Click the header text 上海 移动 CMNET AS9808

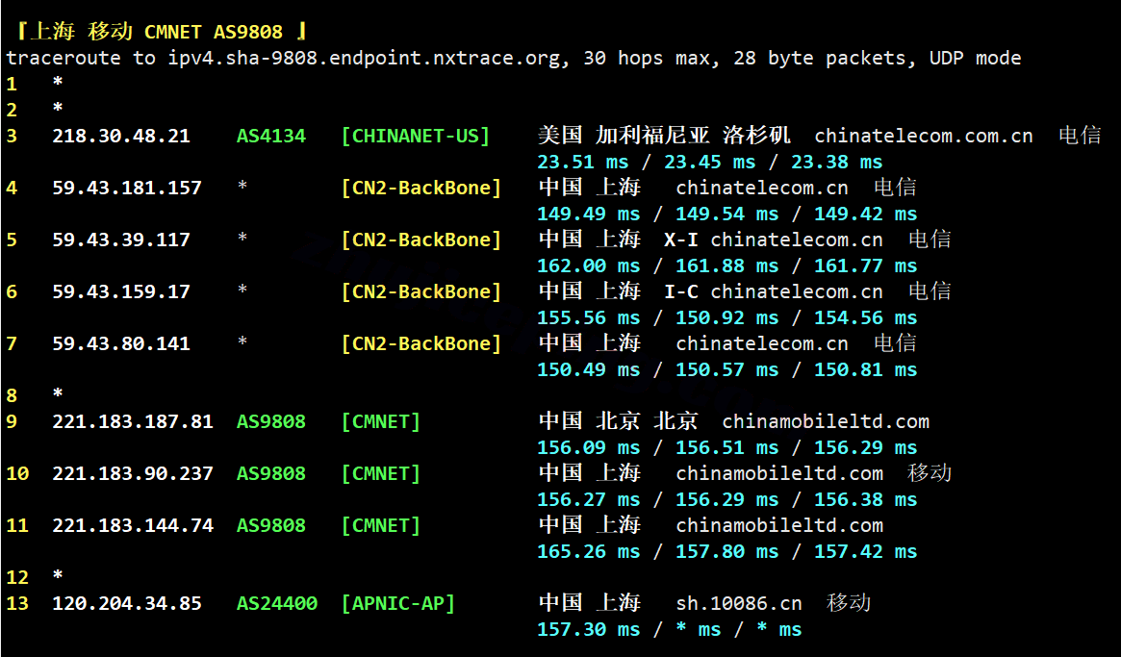157,32
